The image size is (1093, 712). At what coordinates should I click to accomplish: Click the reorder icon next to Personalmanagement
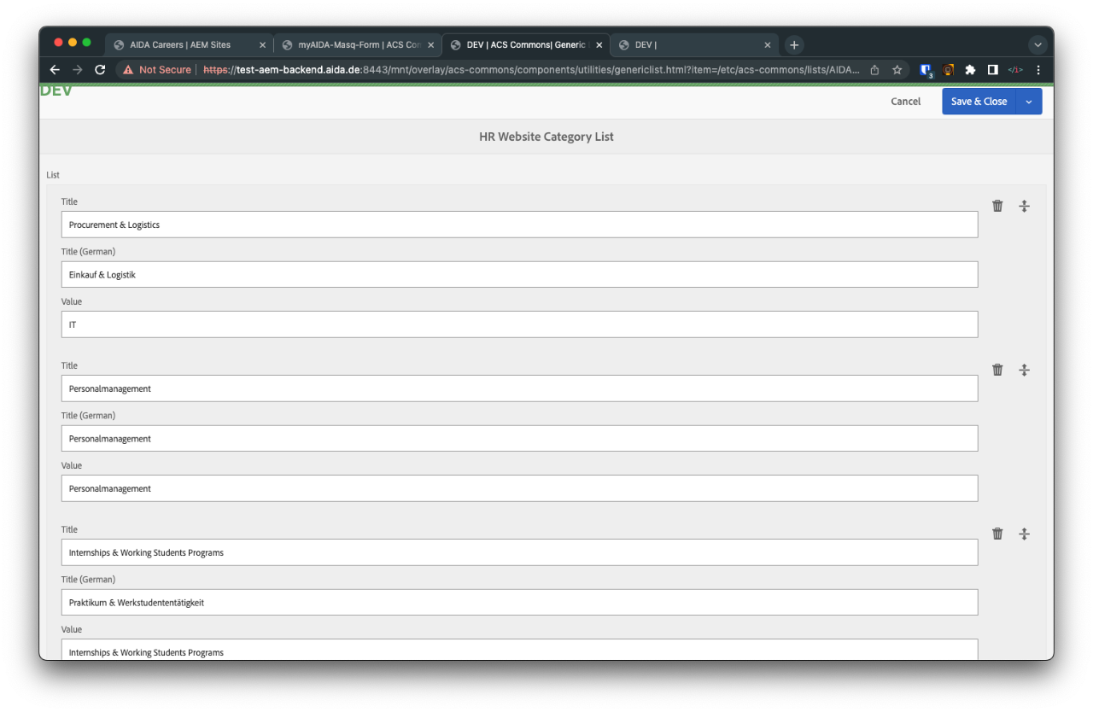pos(1024,370)
